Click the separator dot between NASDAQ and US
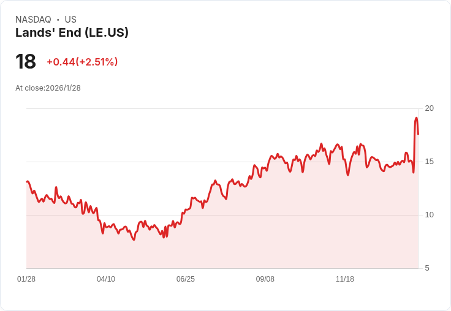This screenshot has height=311, width=451. 58,20
